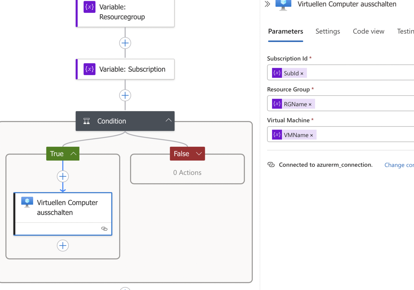The width and height of the screenshot is (414, 290).
Task: Click the plus button below Variable: Resourcegroup
Action: click(x=125, y=43)
